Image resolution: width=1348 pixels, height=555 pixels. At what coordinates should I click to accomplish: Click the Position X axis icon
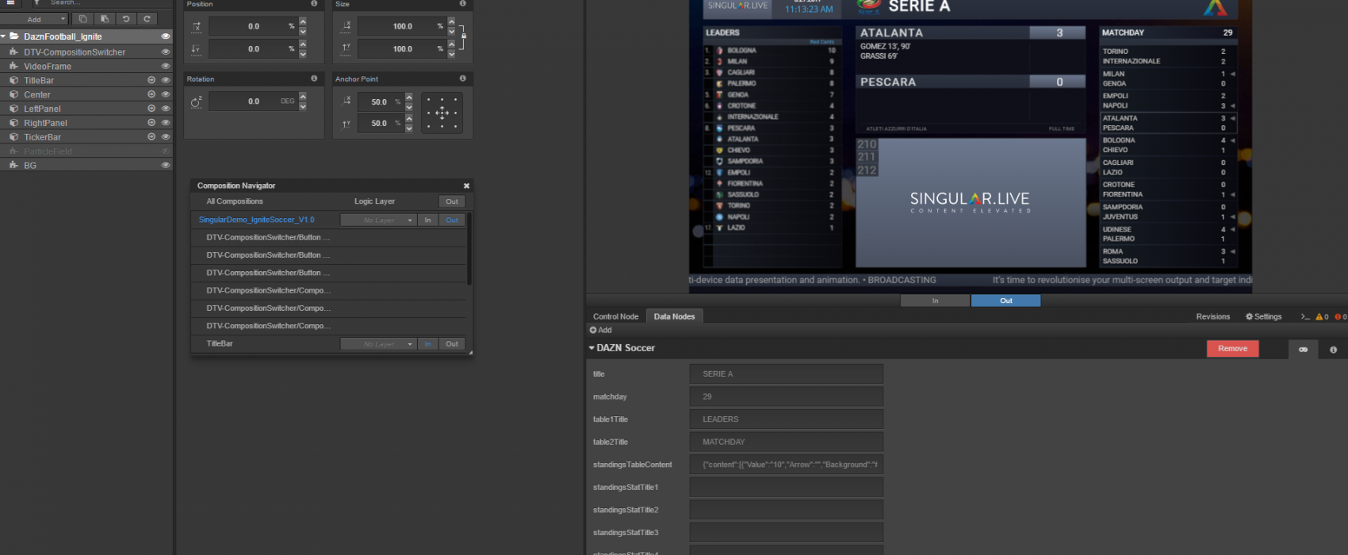197,26
